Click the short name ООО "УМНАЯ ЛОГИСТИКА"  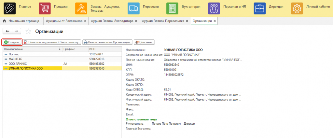click(x=182, y=55)
